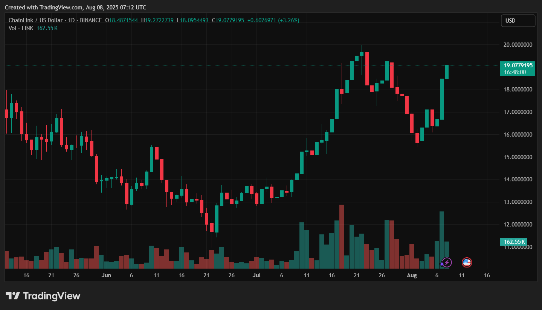Click the purple lightning bolt event icon
Image resolution: width=542 pixels, height=310 pixels.
click(447, 262)
